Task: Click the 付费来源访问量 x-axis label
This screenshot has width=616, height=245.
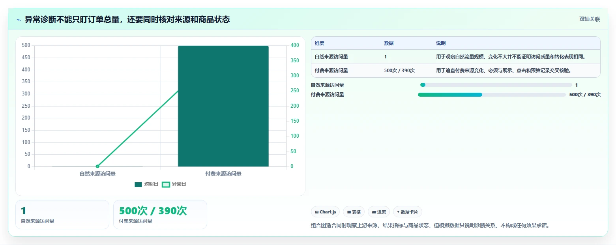Action: [223, 174]
